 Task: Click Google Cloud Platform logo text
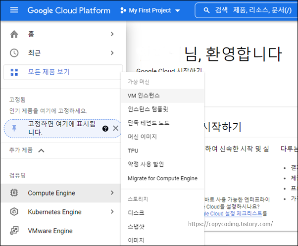69,10
